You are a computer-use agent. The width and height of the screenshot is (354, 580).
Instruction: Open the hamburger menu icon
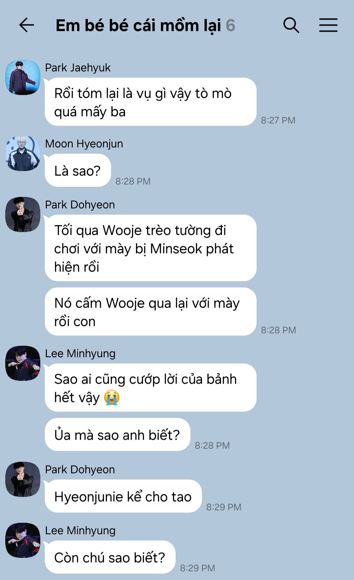click(x=328, y=25)
